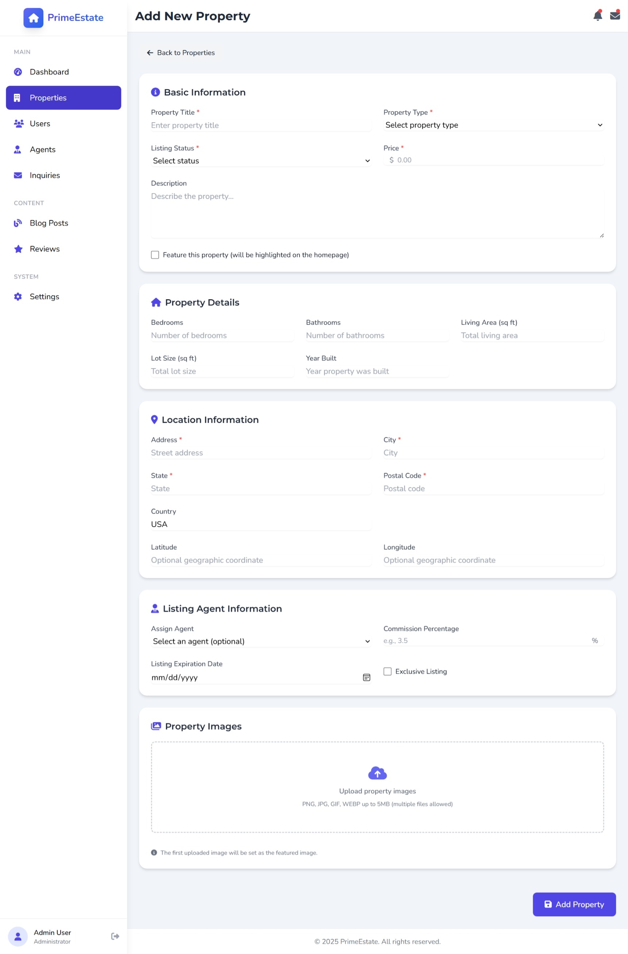Click the calendar icon in Listing Expiration Date

tap(366, 677)
